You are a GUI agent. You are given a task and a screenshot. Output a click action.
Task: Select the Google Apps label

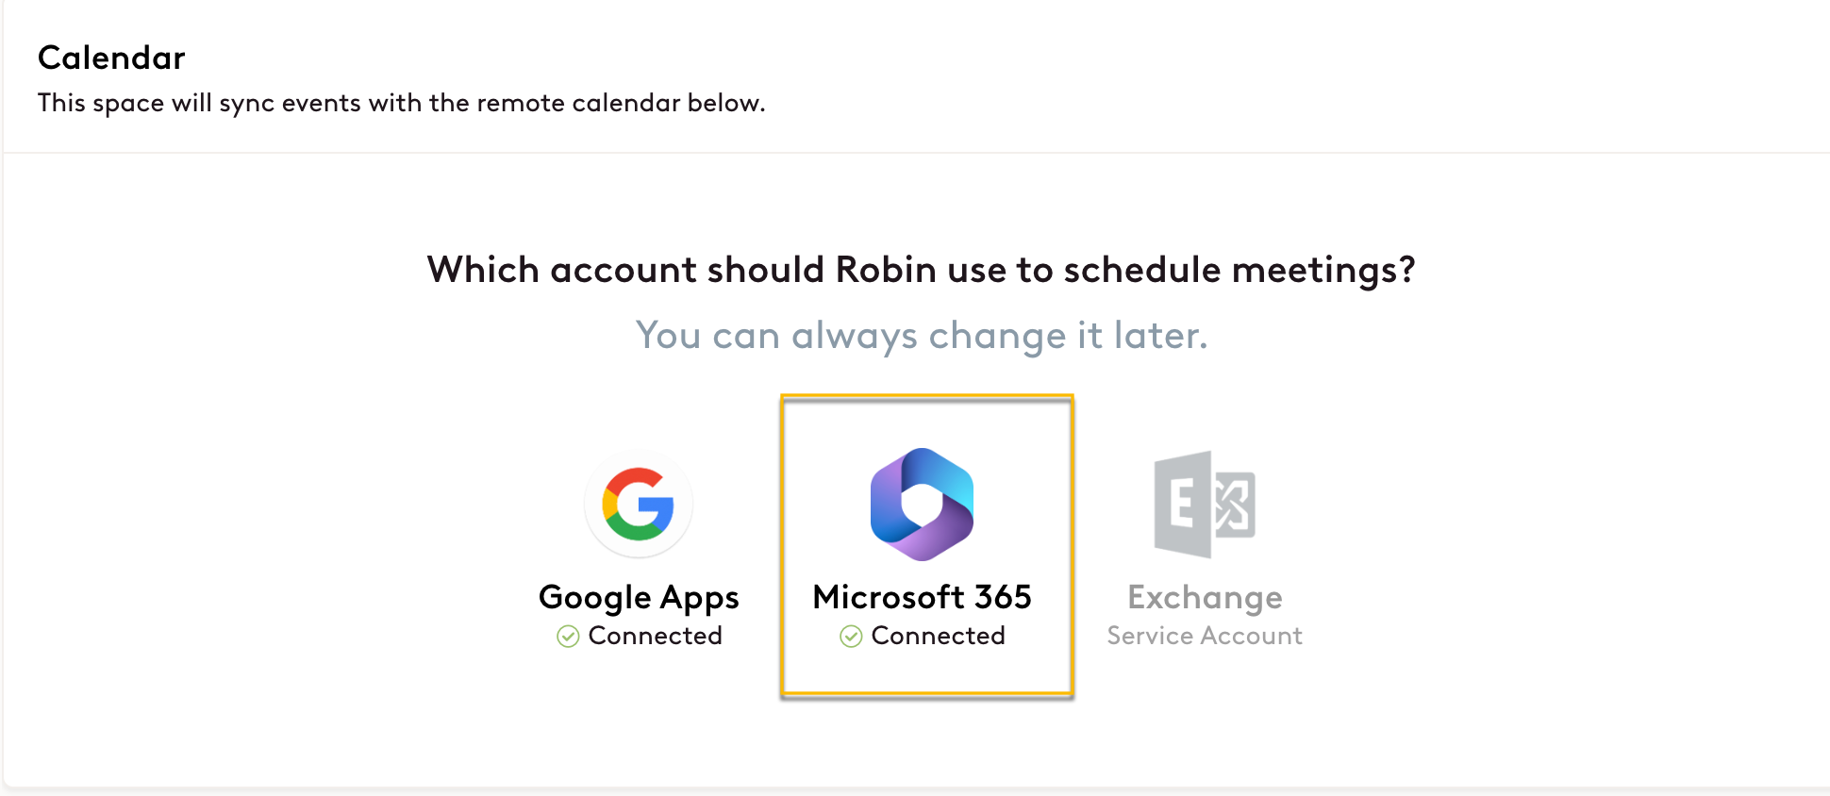pos(639,597)
